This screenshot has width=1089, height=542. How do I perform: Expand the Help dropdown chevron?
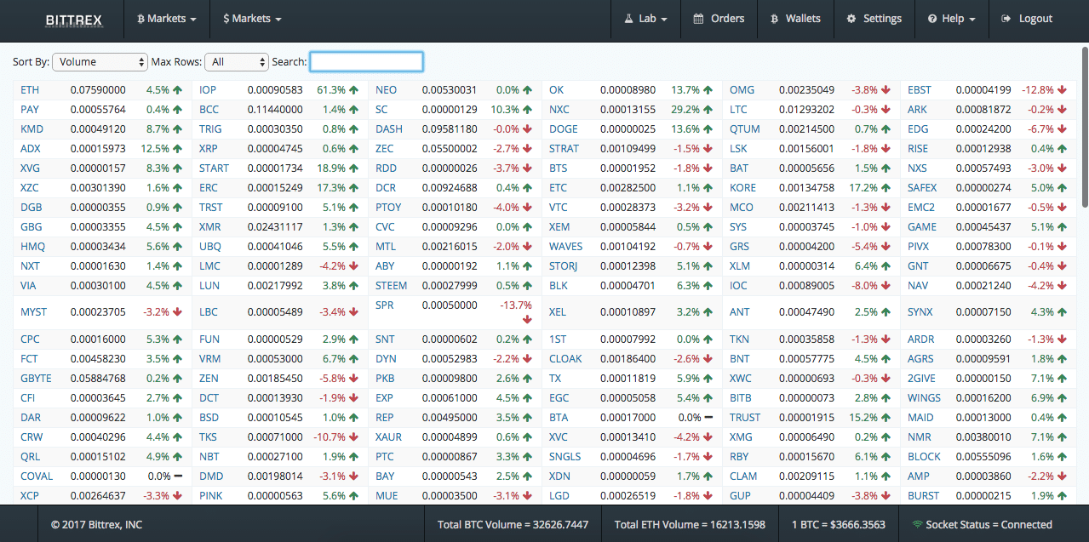click(x=971, y=18)
